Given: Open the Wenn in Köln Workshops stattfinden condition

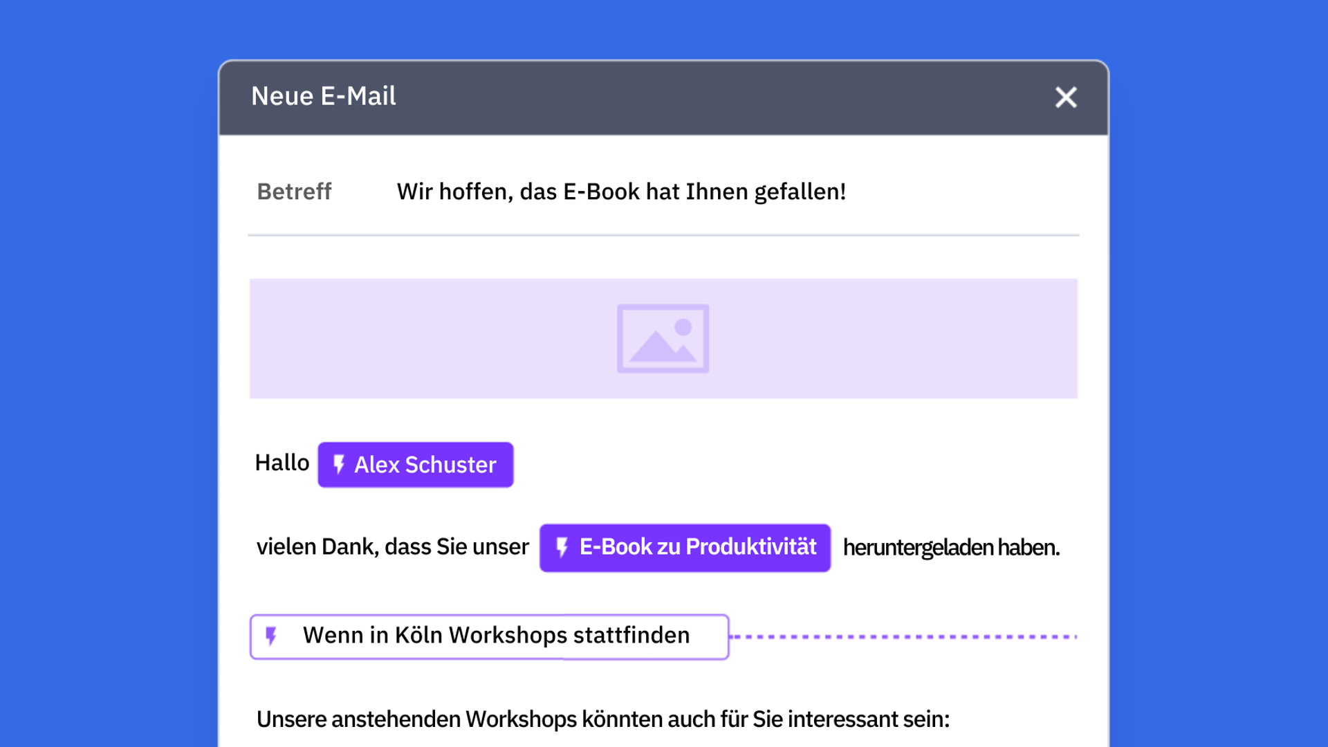Looking at the screenshot, I should pos(495,636).
